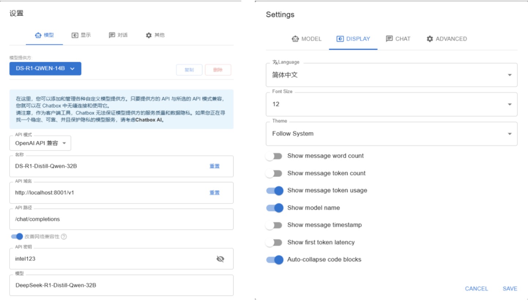Viewport: 528px width, 301px height.
Task: Select the DISPLAY tab
Action: coord(353,39)
